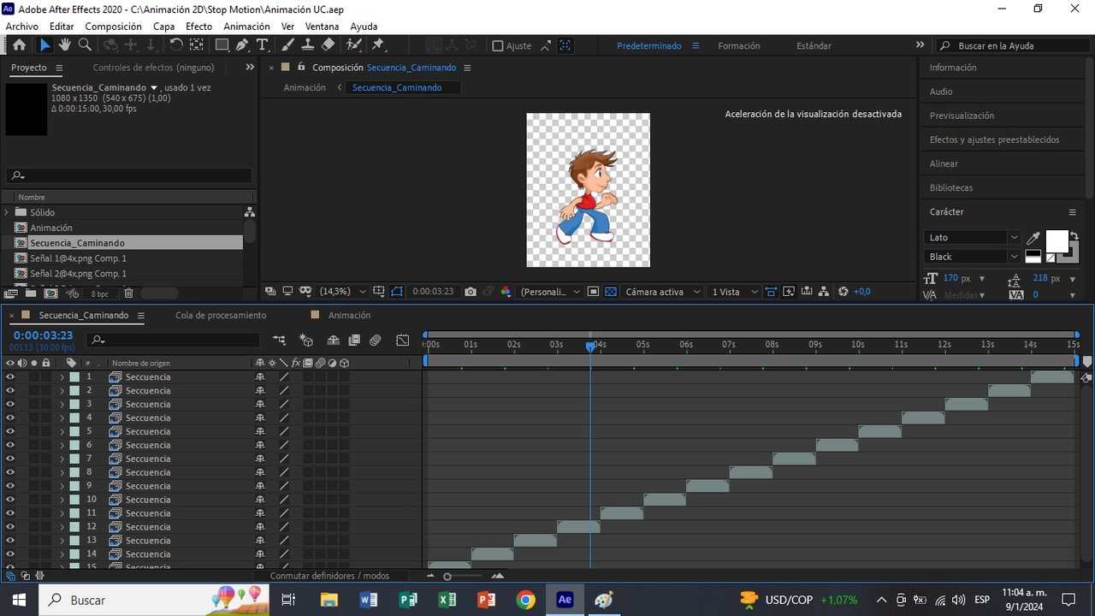Open Cámara activa 3D view dropdown

coord(663,292)
